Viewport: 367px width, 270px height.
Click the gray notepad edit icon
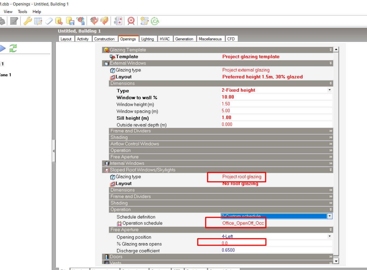coord(14,21)
